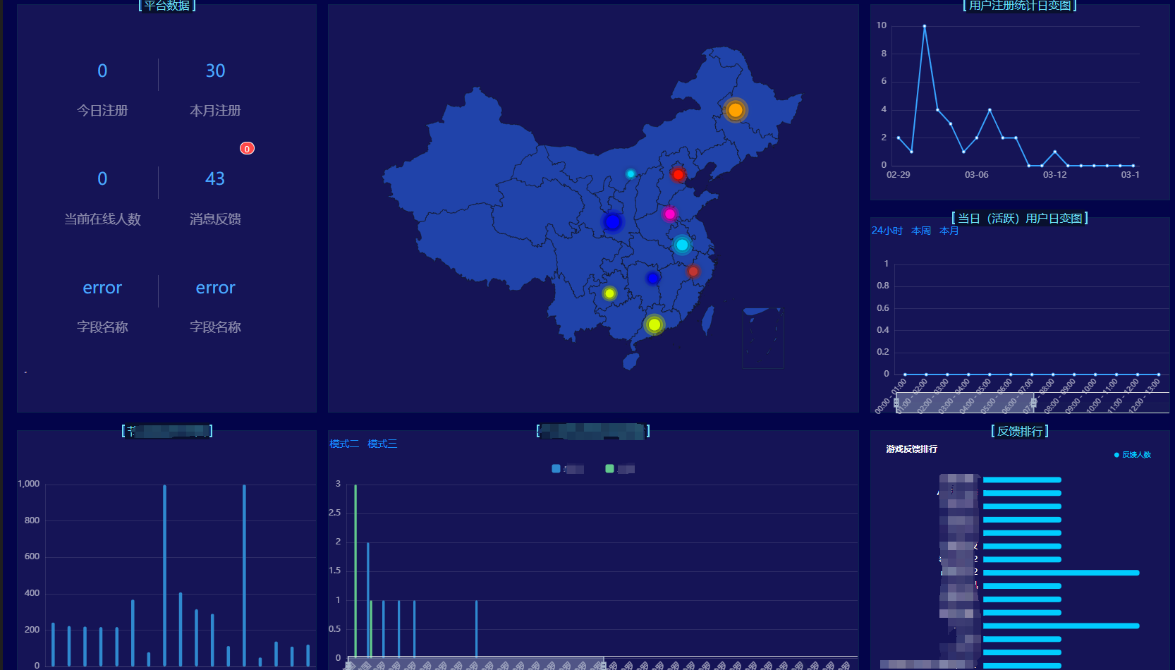Click the peak point at value 10
Viewport: 1175px width, 670px height.
924,26
